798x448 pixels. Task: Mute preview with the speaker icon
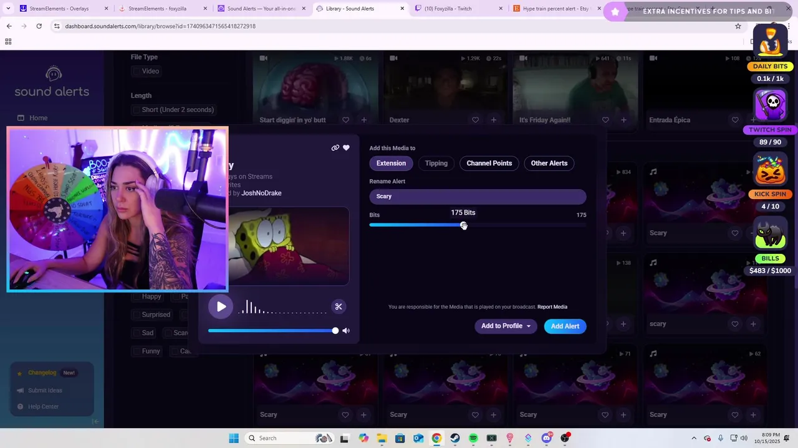(x=346, y=330)
